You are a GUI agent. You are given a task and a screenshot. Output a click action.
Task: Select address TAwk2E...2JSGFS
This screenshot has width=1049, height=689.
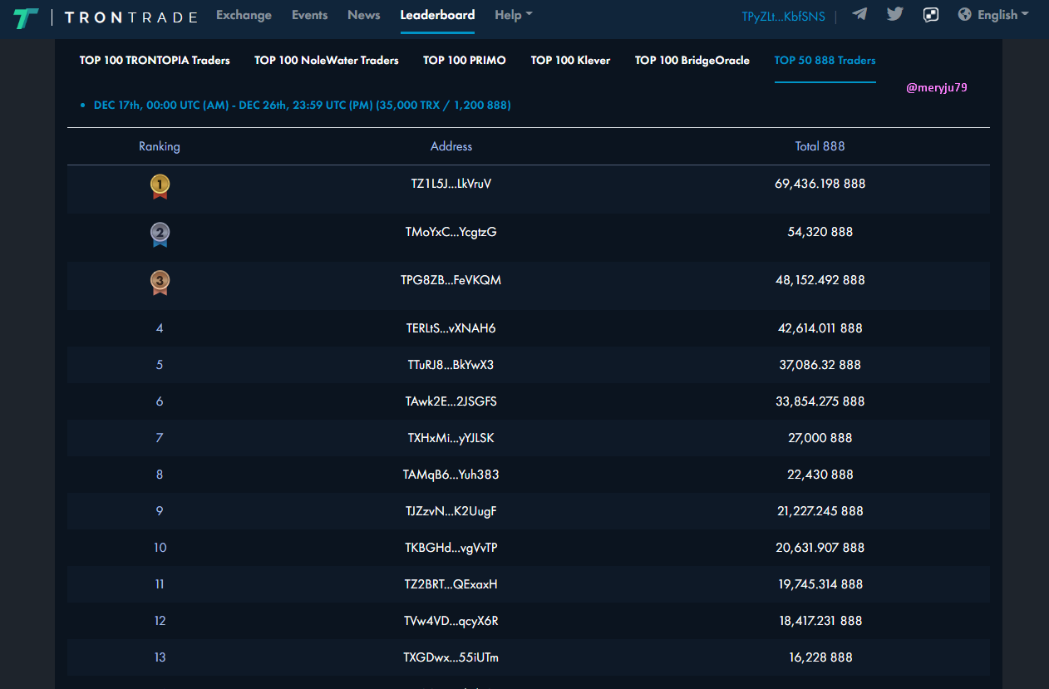(x=451, y=401)
